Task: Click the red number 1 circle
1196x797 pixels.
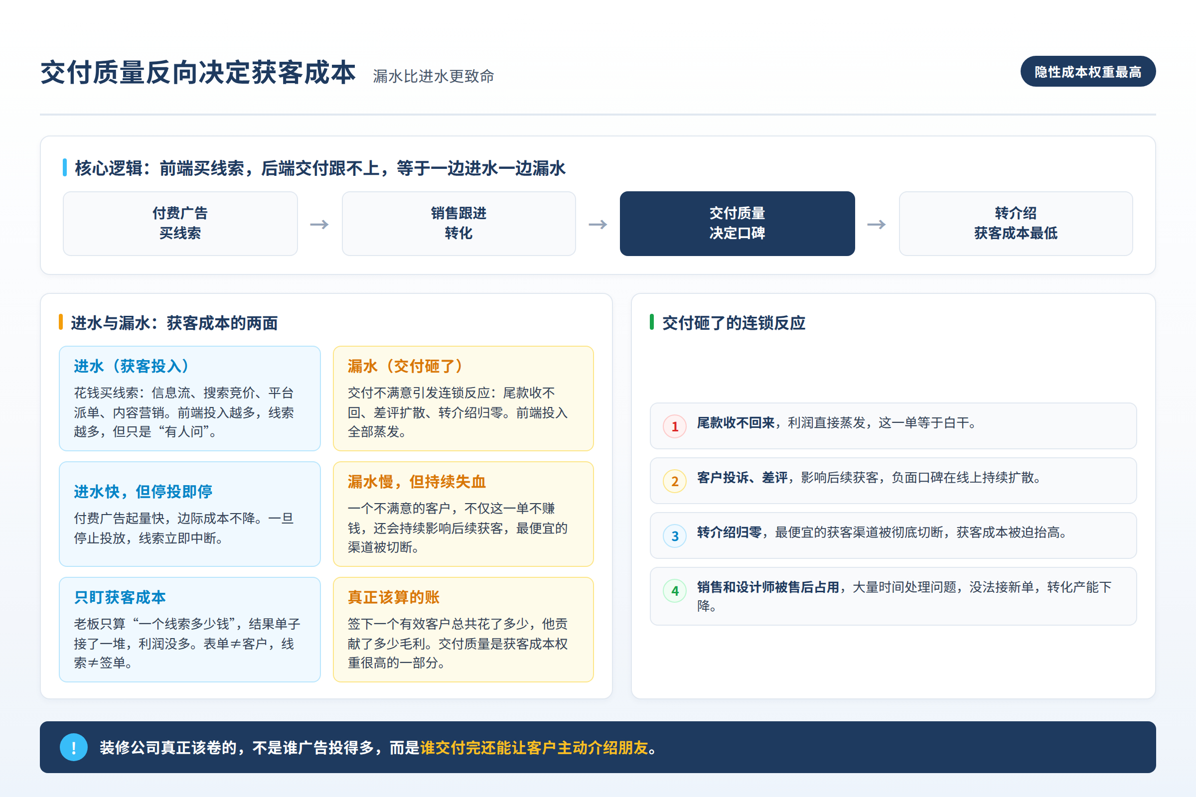Action: pos(674,426)
